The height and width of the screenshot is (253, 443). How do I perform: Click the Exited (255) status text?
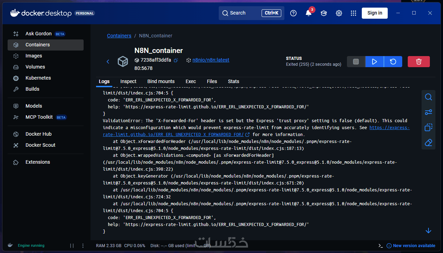(x=313, y=64)
